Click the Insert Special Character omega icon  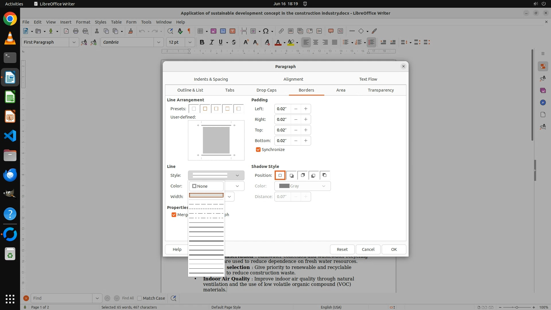(x=266, y=31)
